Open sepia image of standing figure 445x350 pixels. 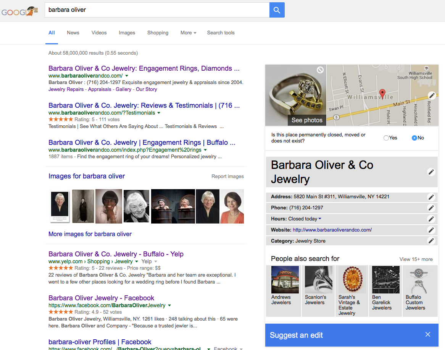83,206
